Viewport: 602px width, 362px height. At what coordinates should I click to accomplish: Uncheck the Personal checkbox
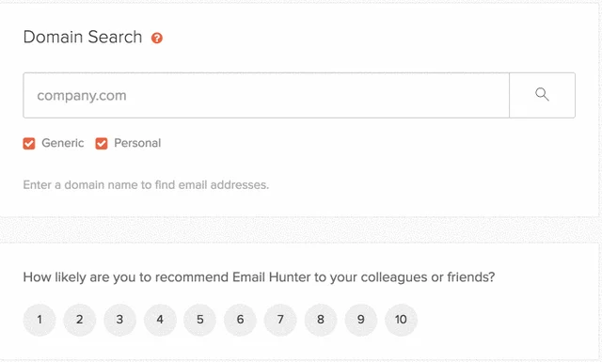coord(102,143)
